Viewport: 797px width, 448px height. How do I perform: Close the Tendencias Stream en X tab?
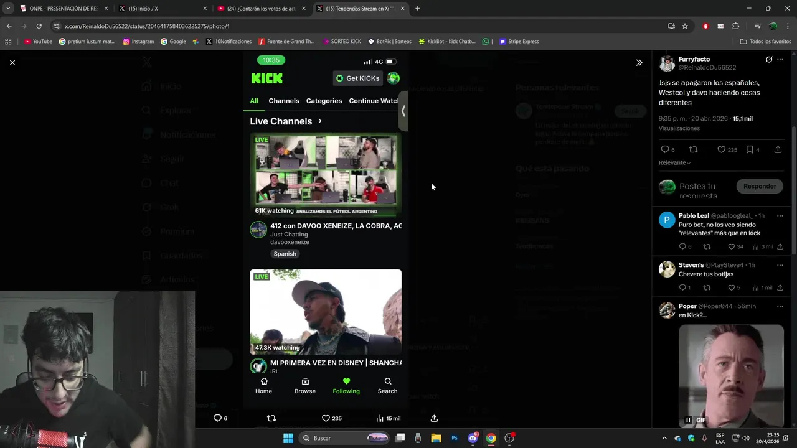coord(403,9)
